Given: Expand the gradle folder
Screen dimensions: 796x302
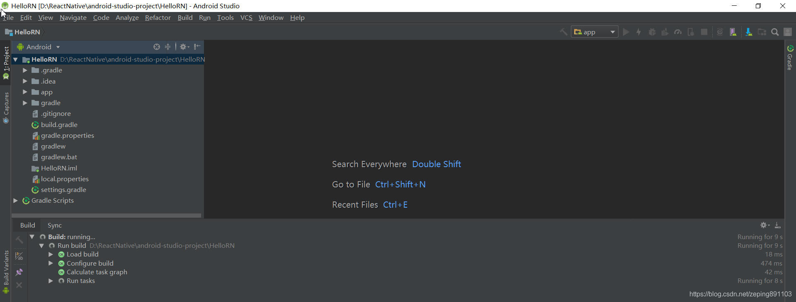Looking at the screenshot, I should tap(25, 103).
